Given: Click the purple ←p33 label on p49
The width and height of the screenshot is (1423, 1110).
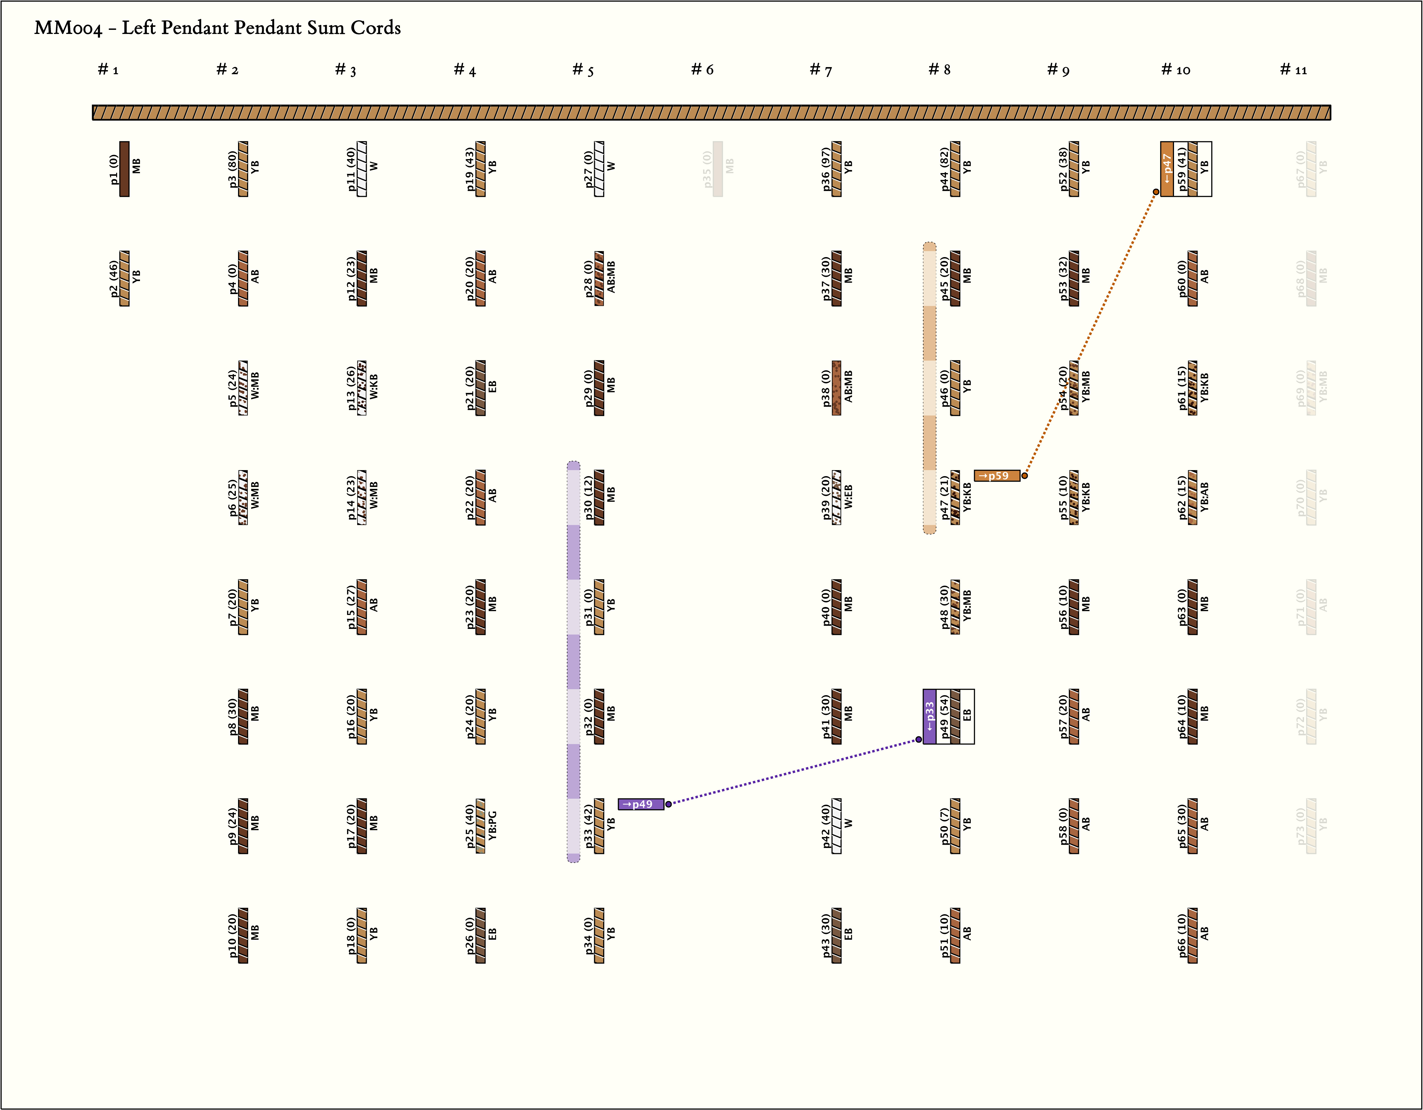Looking at the screenshot, I should click(930, 716).
